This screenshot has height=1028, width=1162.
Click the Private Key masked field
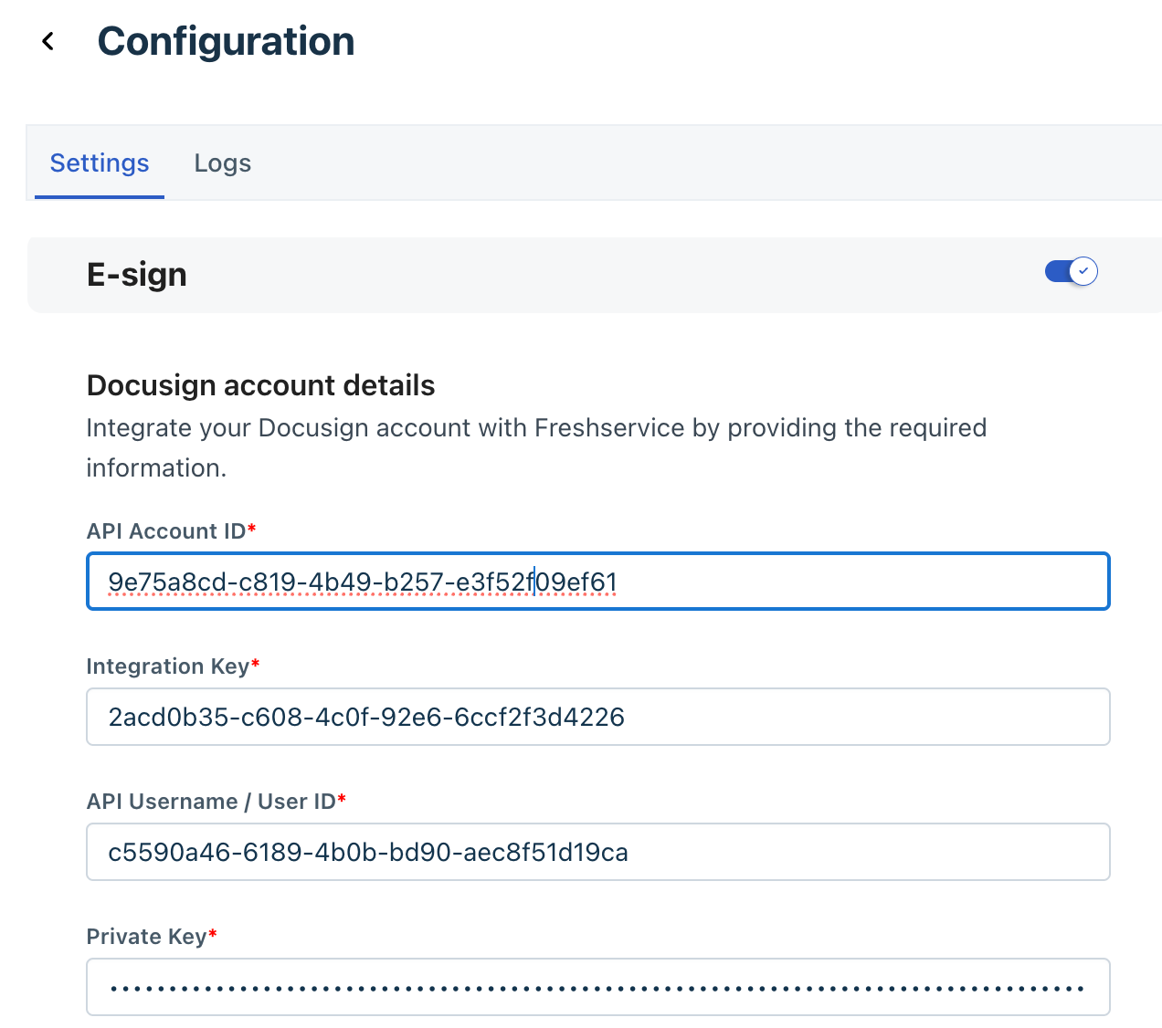598,987
